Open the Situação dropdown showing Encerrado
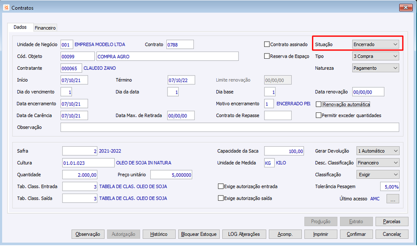The image size is (417, 246). click(375, 44)
